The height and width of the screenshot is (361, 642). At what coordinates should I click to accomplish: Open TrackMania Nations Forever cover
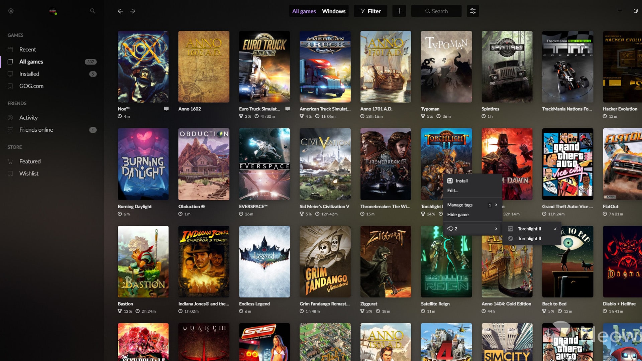coord(568,67)
